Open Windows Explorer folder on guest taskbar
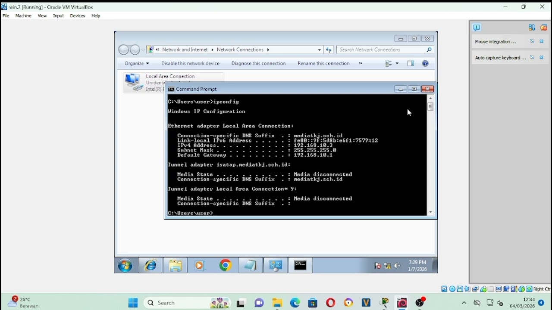552x310 pixels. coord(176,266)
